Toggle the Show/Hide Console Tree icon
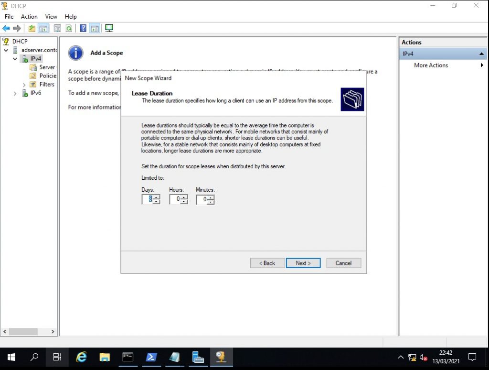The image size is (489, 370). tap(43, 28)
